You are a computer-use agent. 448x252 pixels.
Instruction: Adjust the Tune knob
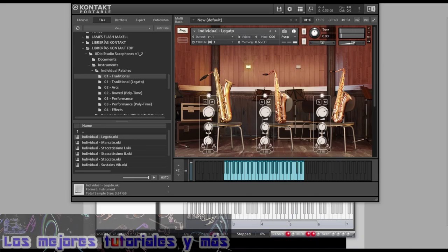point(314,33)
